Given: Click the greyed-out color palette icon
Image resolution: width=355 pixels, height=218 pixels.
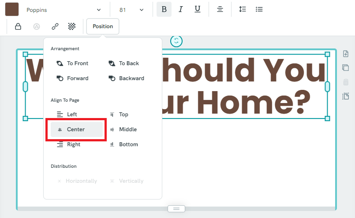Looking at the screenshot, I should (x=37, y=26).
